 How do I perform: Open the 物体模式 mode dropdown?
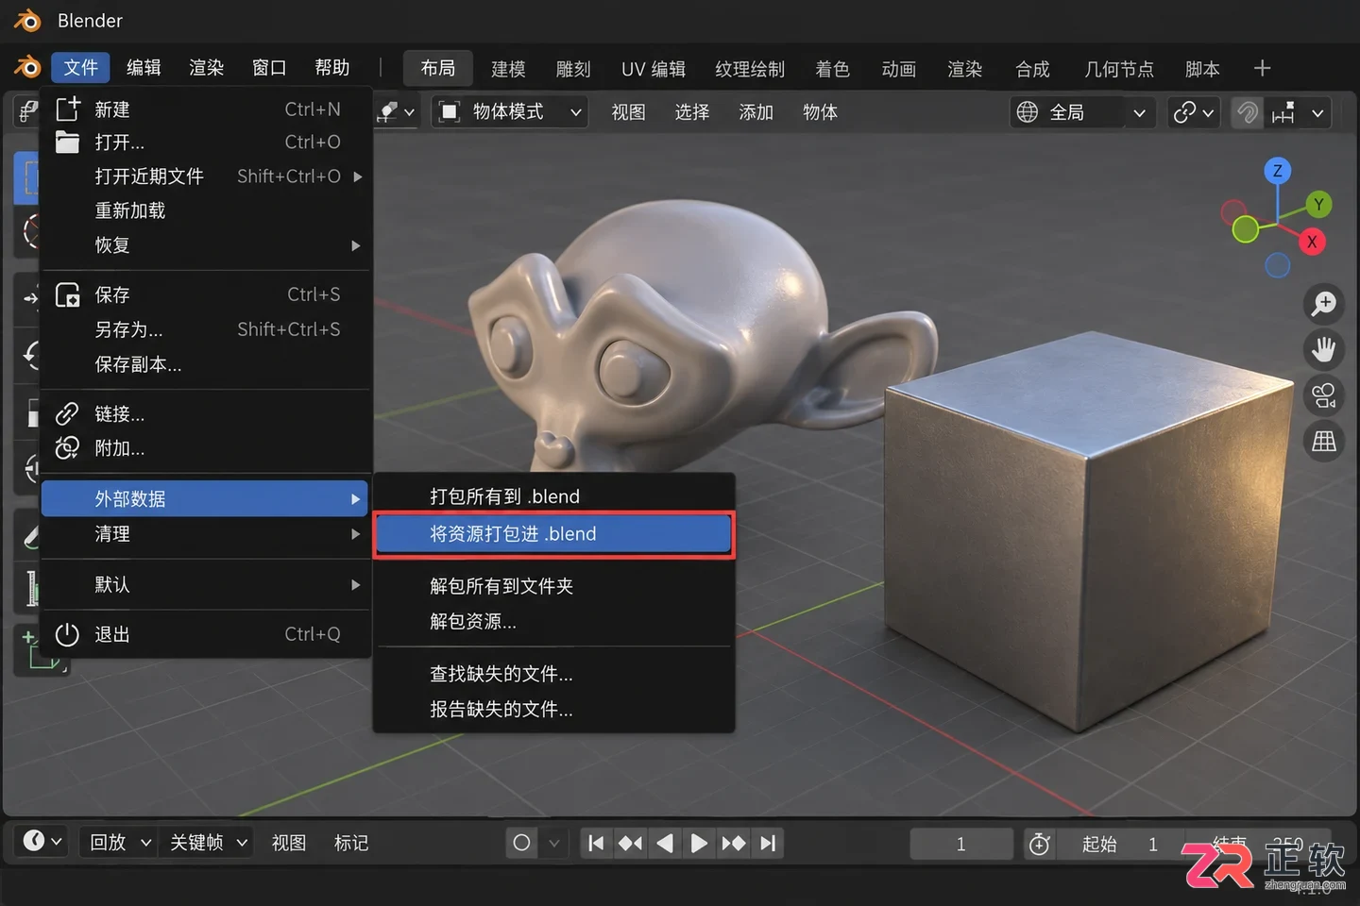point(510,112)
